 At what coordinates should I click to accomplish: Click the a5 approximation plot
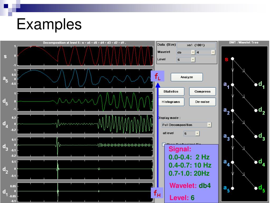(x=85, y=79)
